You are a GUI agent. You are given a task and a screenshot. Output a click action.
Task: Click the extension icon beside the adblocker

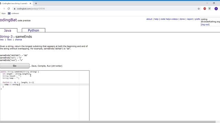point(209,9)
